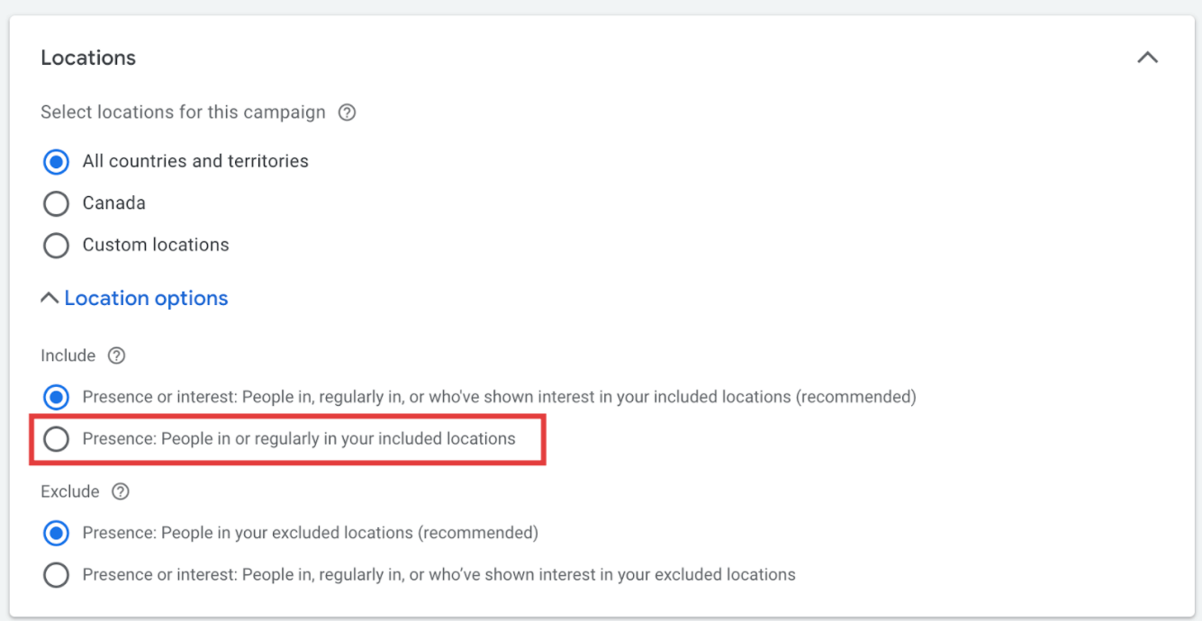The width and height of the screenshot is (1202, 621).
Task: Select Exclude Presence recommended radio button
Action: [x=56, y=533]
